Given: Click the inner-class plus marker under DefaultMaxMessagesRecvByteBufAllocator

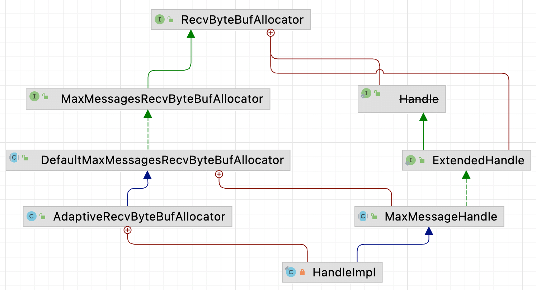Looking at the screenshot, I should 219,174.
